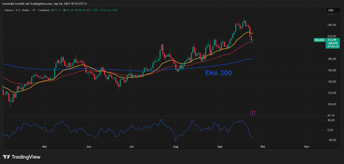Click the 213,99 current price badge
Screen dimensions: 344x164
[332, 40]
